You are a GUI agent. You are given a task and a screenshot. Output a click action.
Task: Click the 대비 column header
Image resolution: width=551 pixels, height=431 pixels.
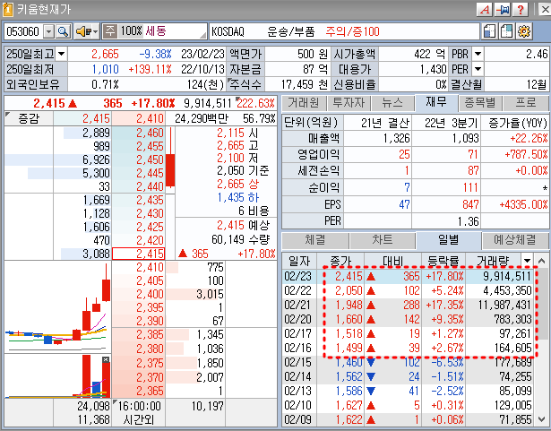392,261
